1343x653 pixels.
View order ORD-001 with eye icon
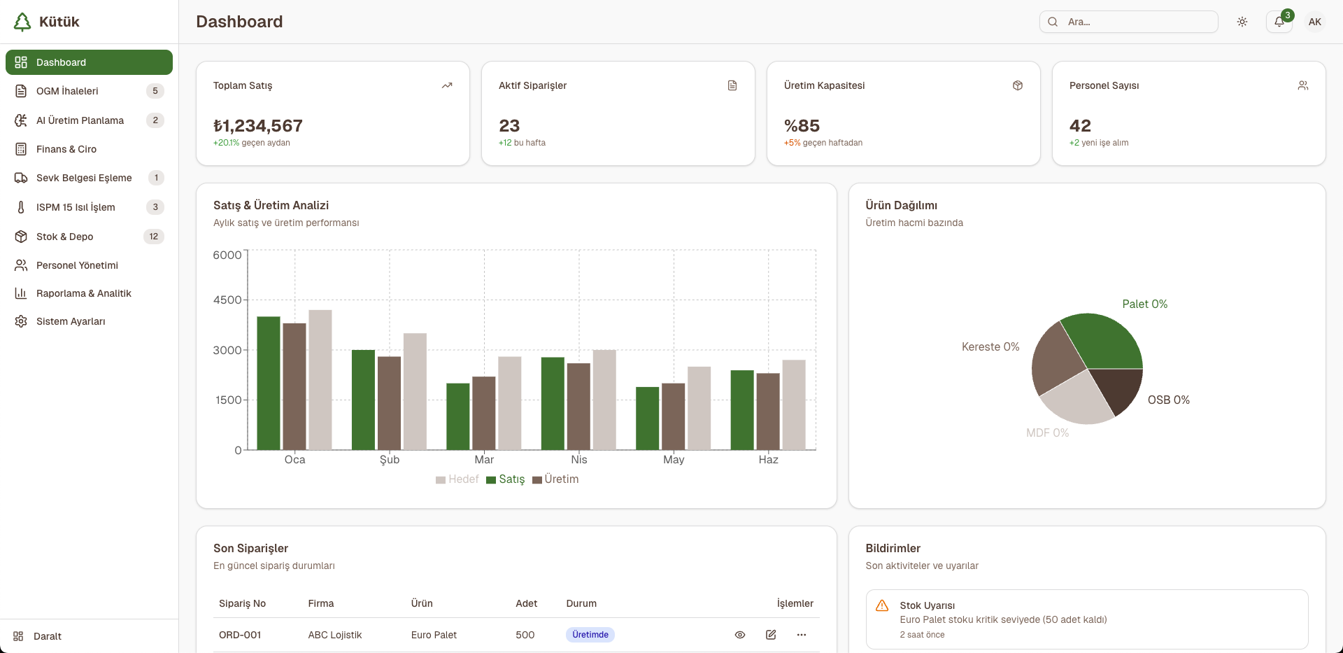pos(739,635)
